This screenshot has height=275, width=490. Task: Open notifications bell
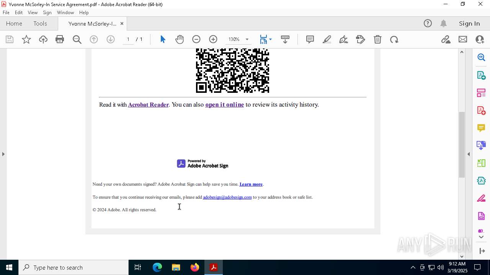[x=443, y=24]
